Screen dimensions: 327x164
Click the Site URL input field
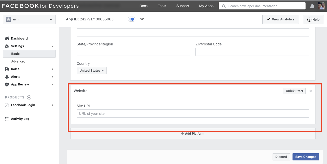[x=193, y=113]
